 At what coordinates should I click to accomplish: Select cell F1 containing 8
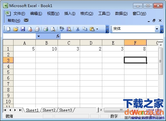coord(135,49)
